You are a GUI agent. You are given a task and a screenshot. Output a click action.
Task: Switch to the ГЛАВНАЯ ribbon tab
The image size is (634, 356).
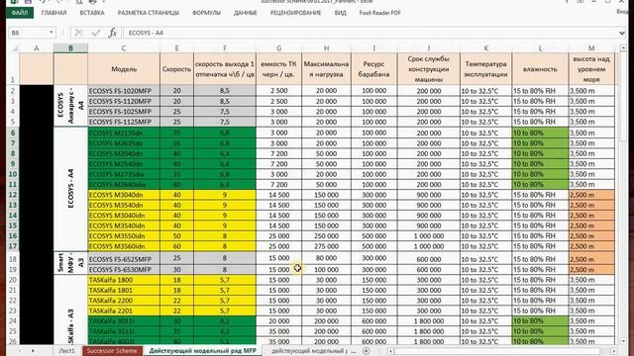pos(53,13)
